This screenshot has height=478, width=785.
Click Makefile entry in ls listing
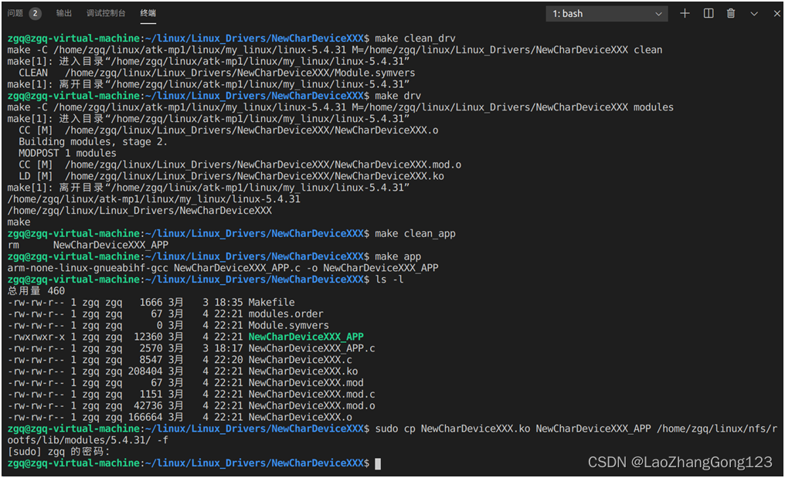click(271, 302)
